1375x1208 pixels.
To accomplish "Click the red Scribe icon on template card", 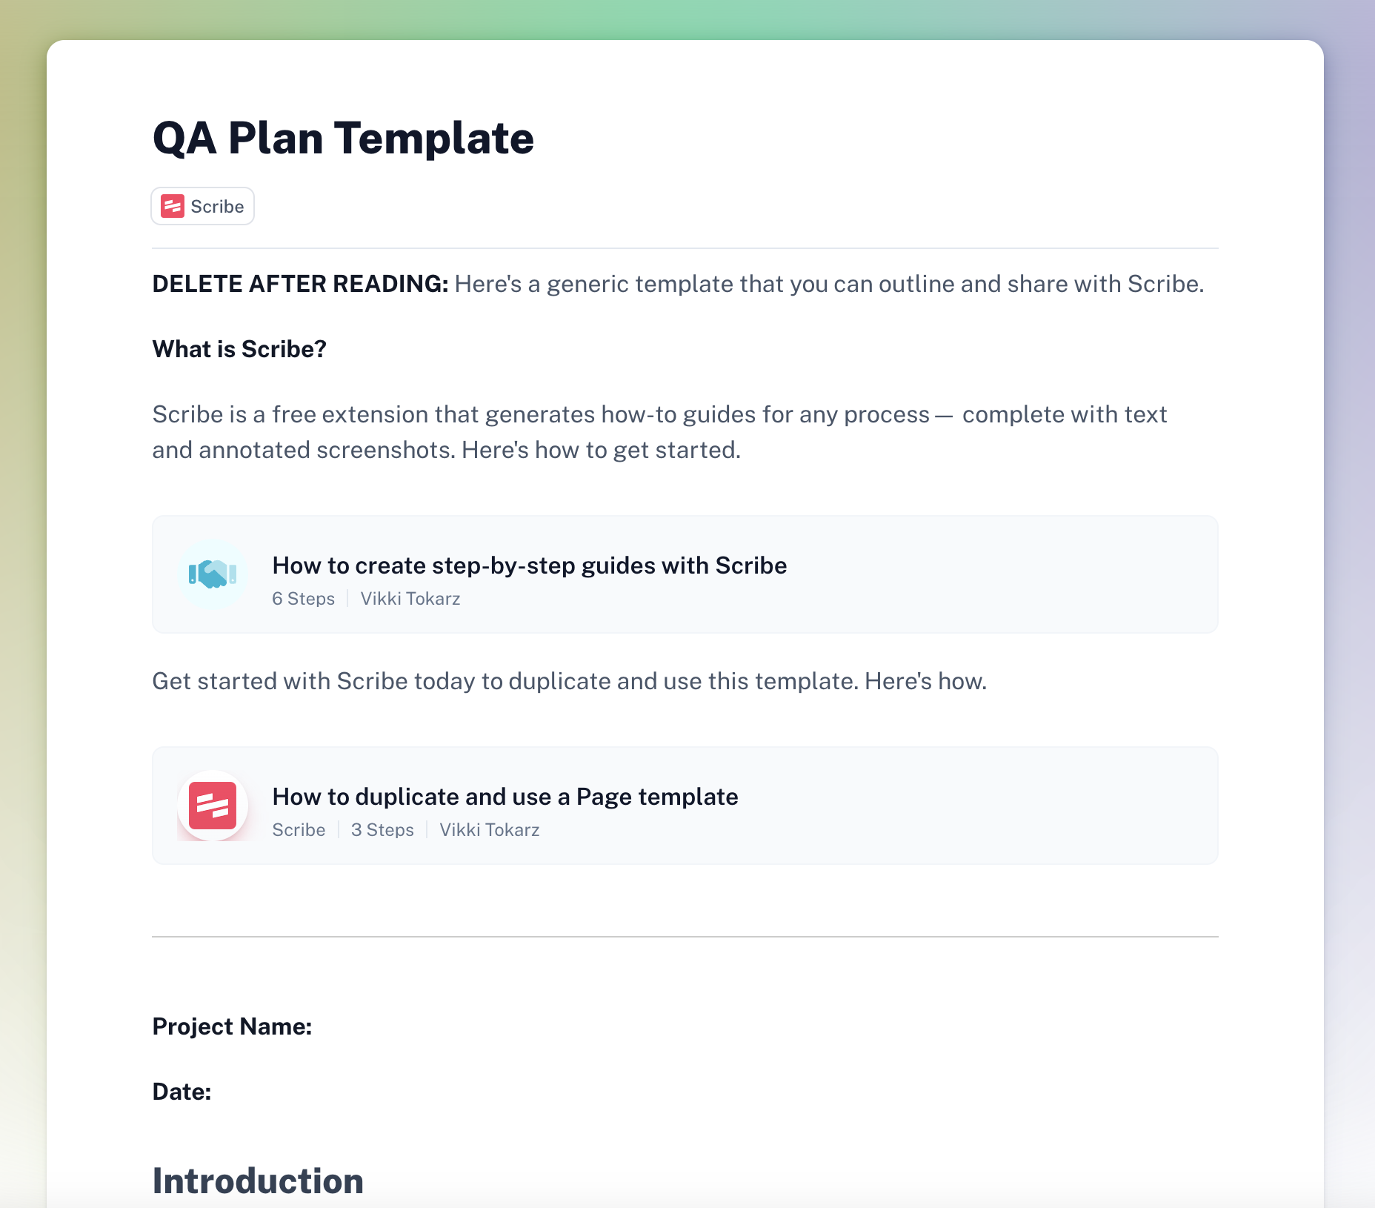I will [x=213, y=806].
